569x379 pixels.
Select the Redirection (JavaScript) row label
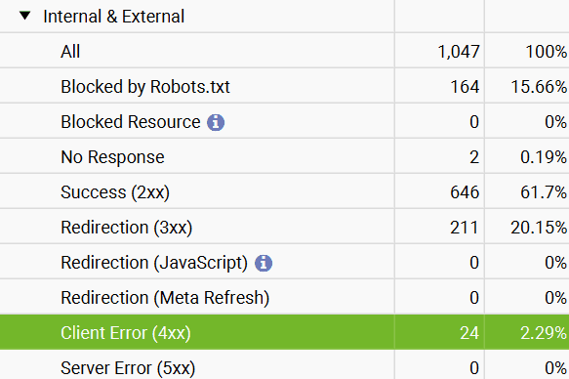(154, 263)
